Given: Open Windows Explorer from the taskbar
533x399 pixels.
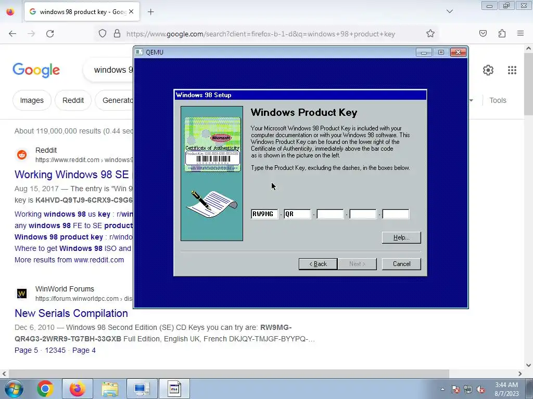Looking at the screenshot, I should [110, 389].
